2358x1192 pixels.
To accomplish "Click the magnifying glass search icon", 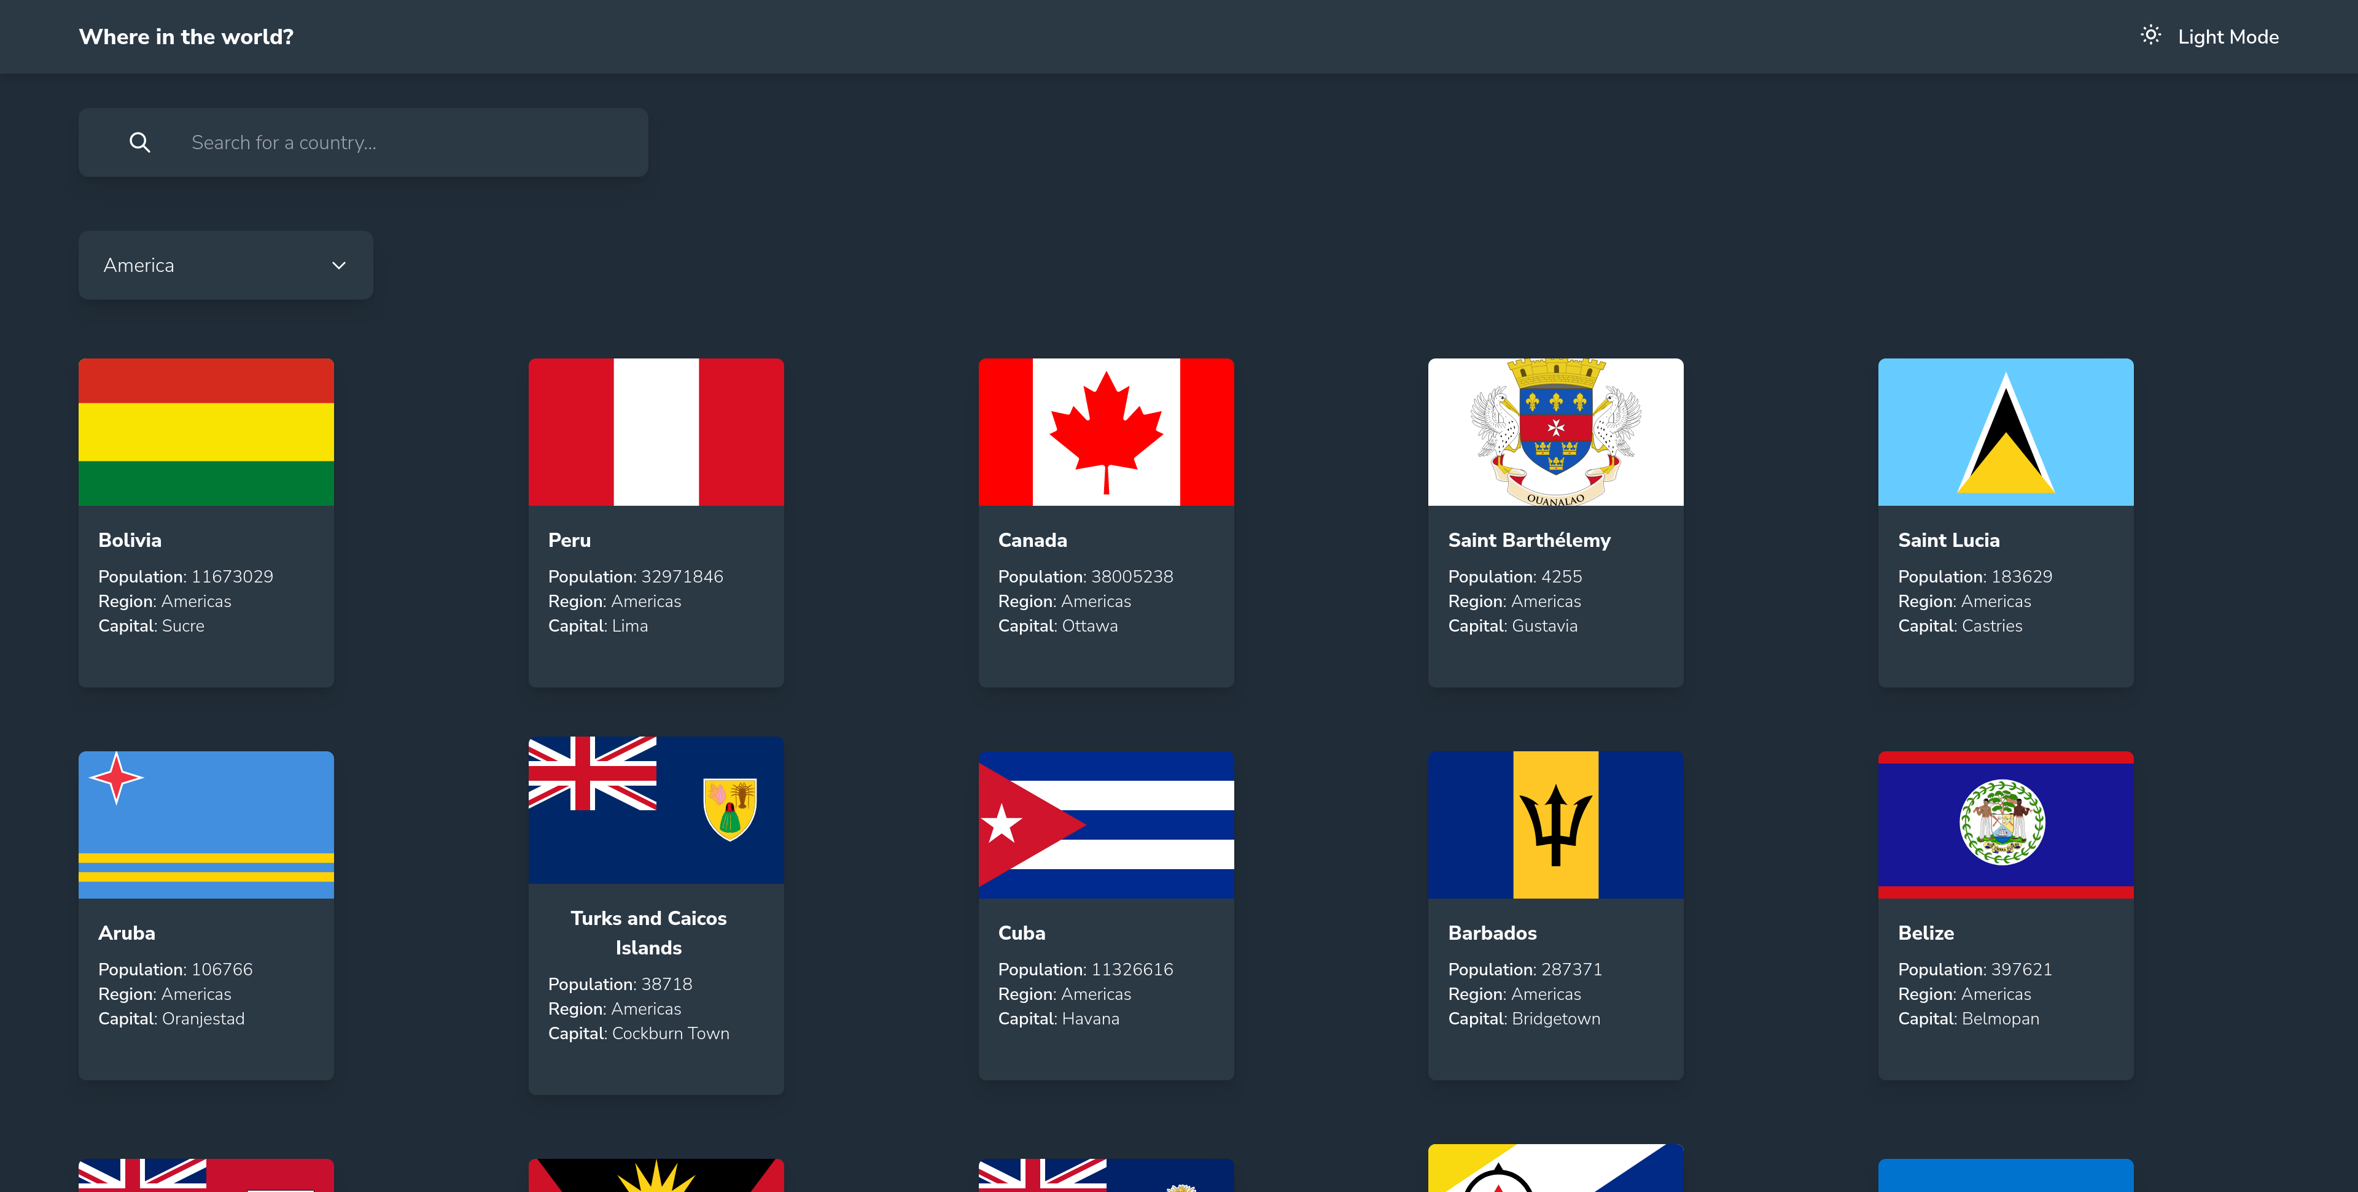I will tap(140, 143).
